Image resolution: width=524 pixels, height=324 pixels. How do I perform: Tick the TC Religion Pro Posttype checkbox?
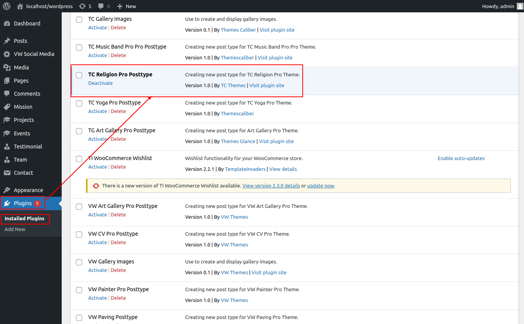point(79,75)
